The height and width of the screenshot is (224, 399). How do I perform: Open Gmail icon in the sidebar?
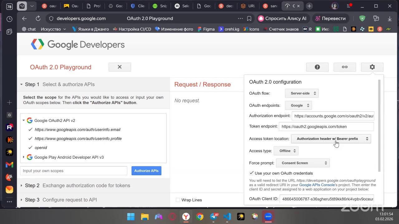point(9,165)
